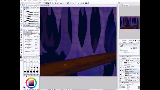Open the File menu
The width and height of the screenshot is (160, 90).
[x=21, y=1]
